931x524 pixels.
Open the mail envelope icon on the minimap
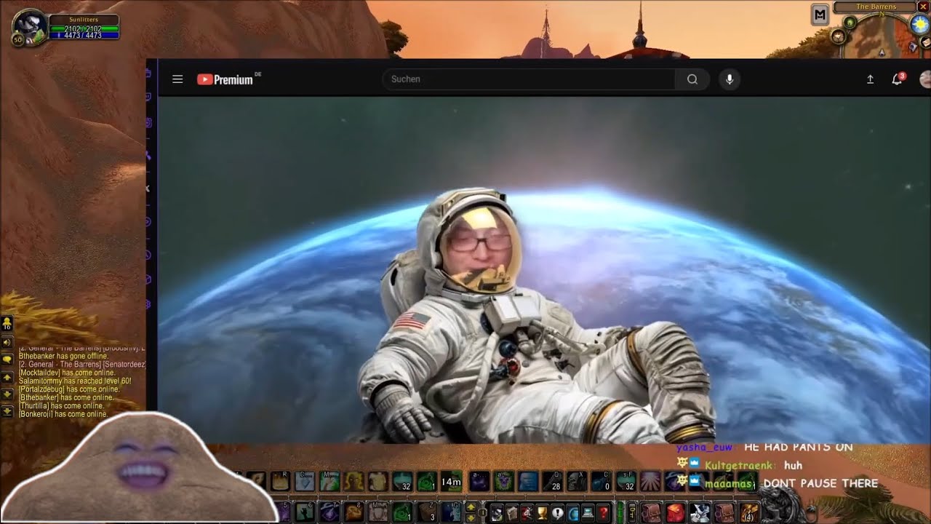point(924,44)
